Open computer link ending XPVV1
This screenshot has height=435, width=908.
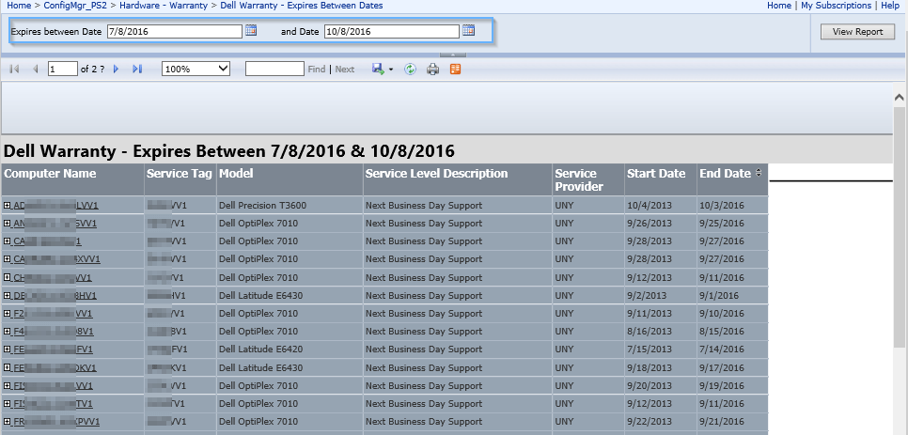pyautogui.click(x=56, y=422)
